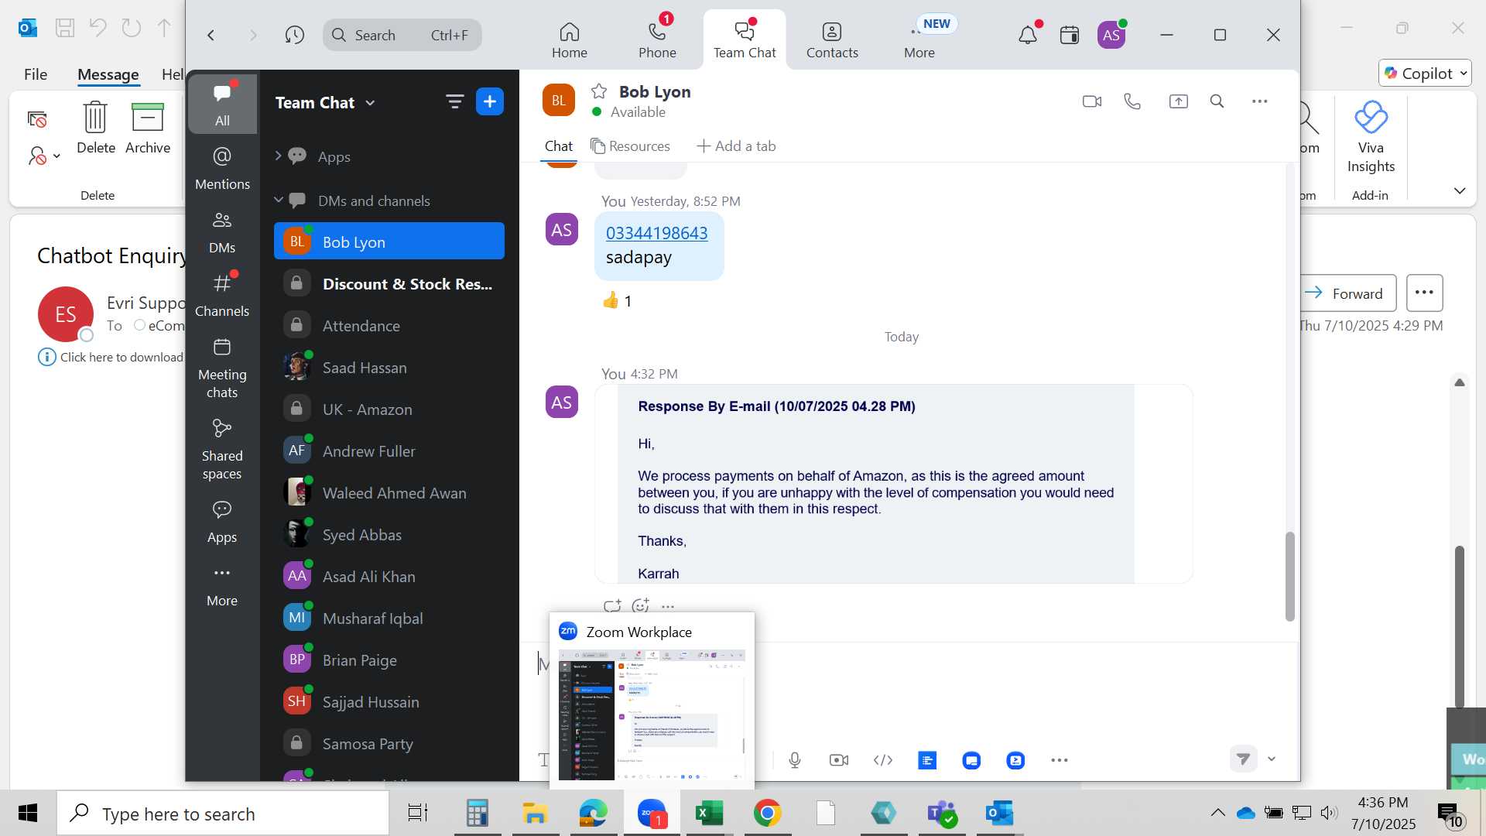Screen dimensions: 1486x836
Task: Open Excel from taskbar
Action: (x=709, y=814)
